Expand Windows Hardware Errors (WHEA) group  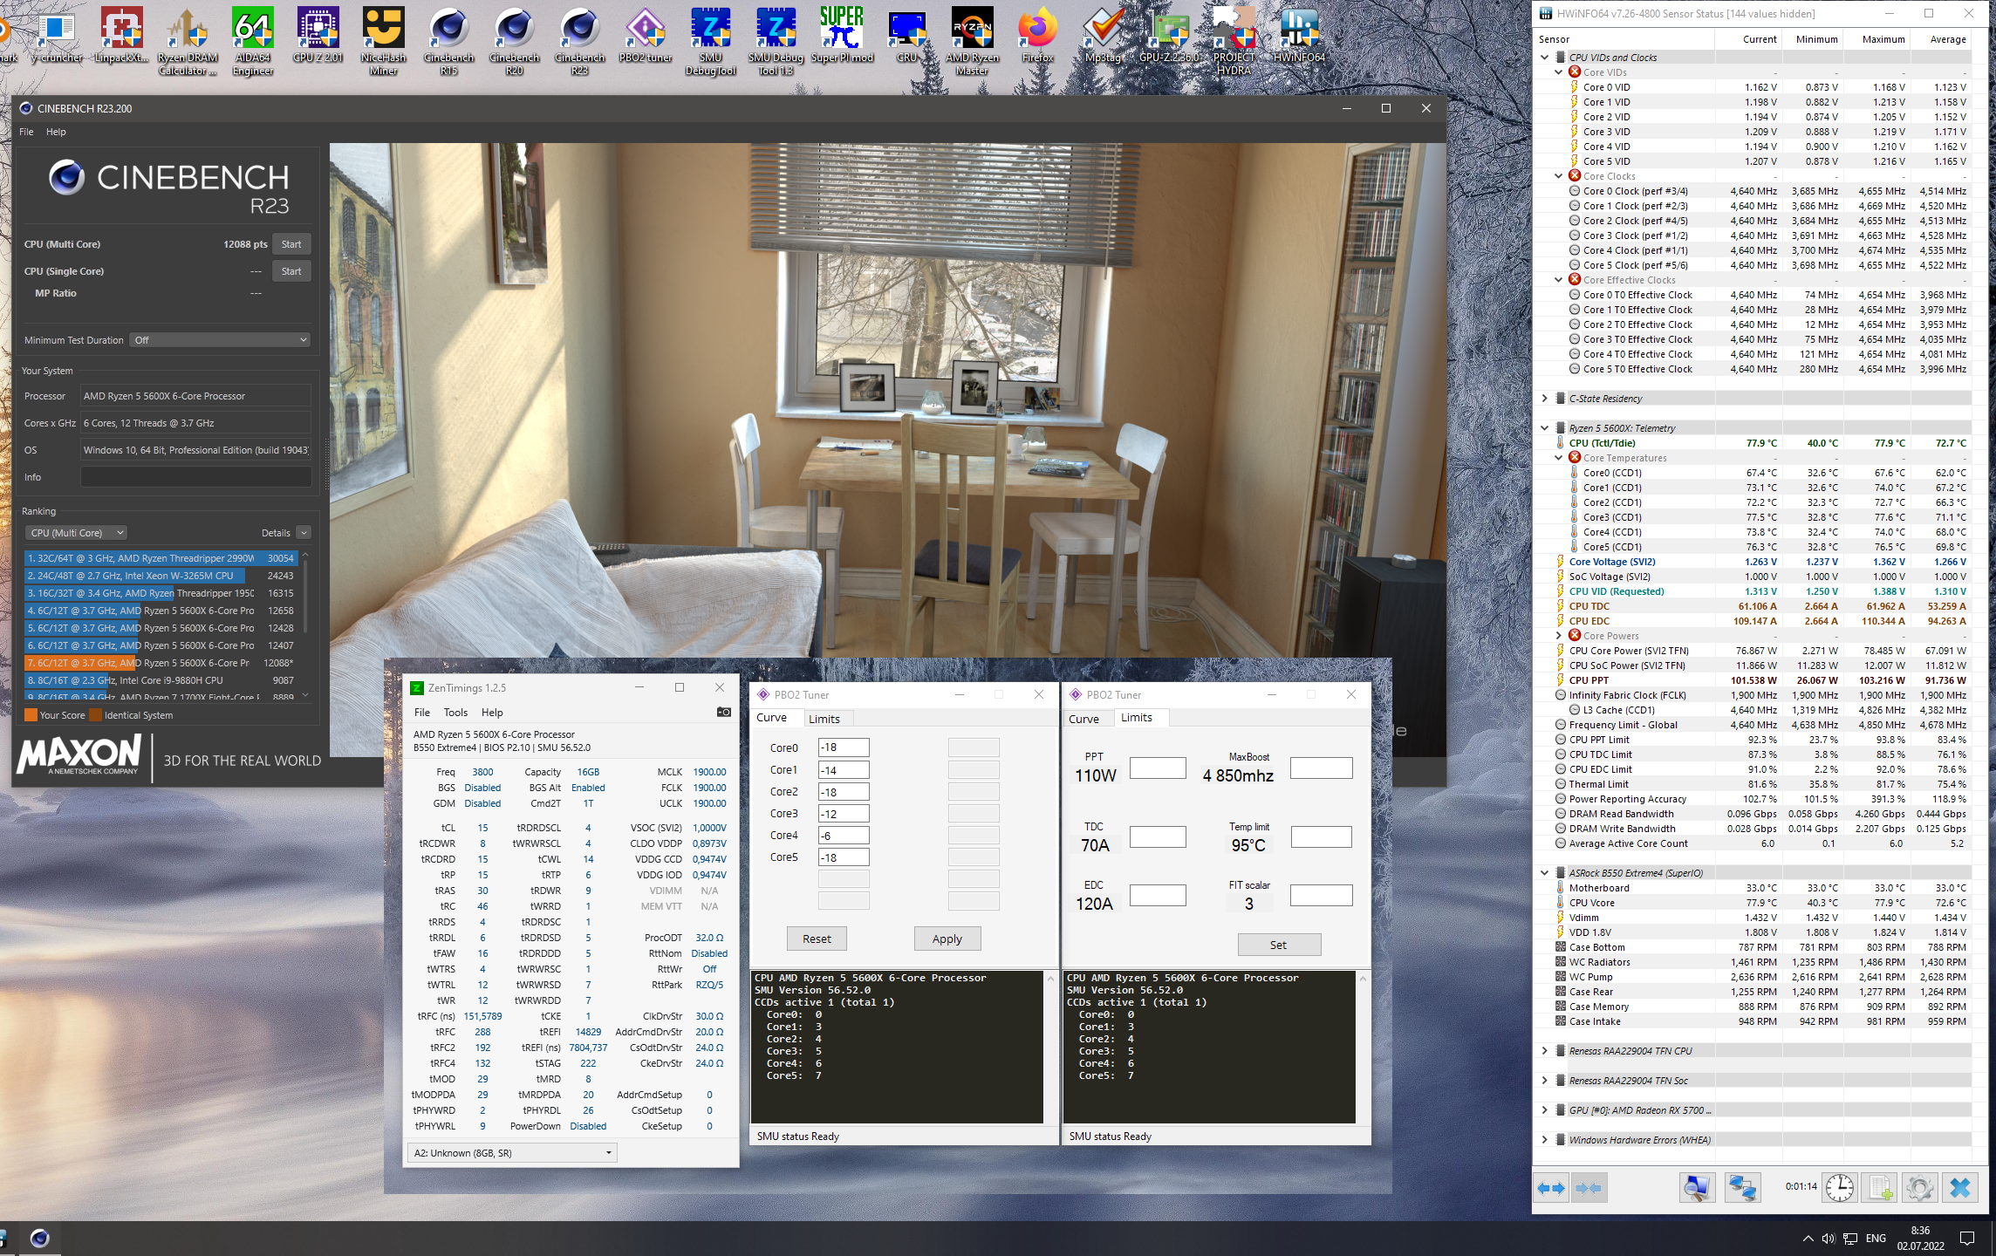1545,1140
